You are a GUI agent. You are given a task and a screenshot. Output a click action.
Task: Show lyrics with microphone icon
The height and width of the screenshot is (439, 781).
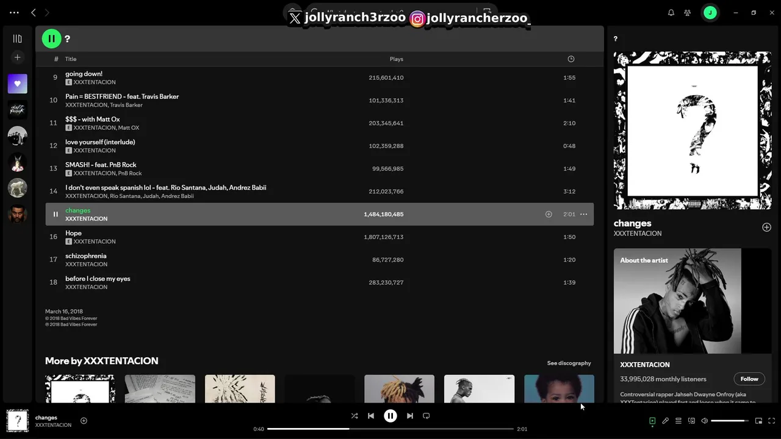[x=666, y=421]
